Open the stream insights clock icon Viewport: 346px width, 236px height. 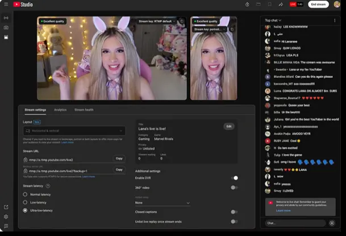click(247, 5)
